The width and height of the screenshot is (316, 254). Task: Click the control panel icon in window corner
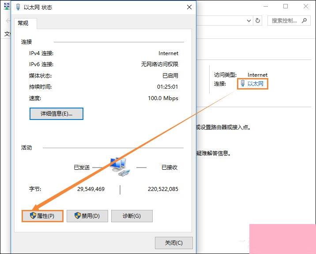[x=7, y=6]
